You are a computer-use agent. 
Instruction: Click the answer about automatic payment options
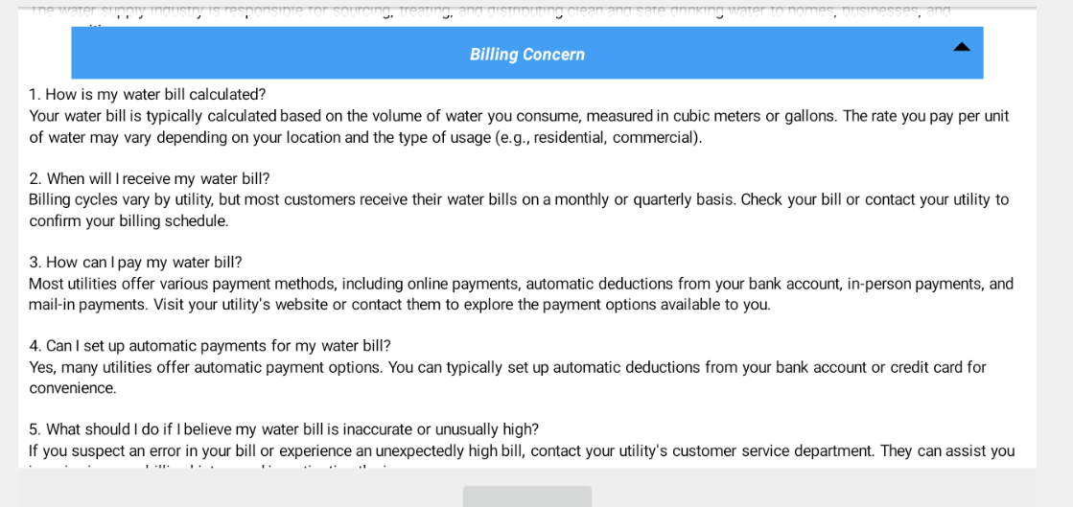click(x=506, y=367)
